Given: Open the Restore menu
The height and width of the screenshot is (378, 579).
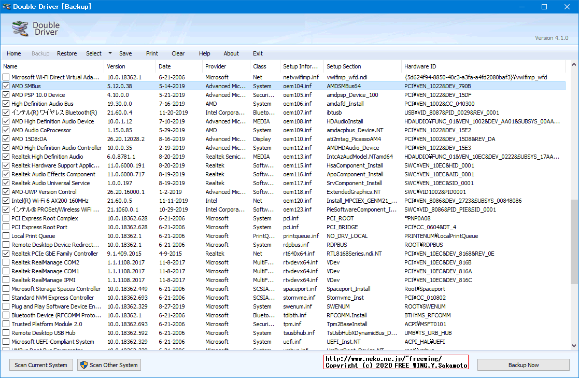Looking at the screenshot, I should point(67,53).
